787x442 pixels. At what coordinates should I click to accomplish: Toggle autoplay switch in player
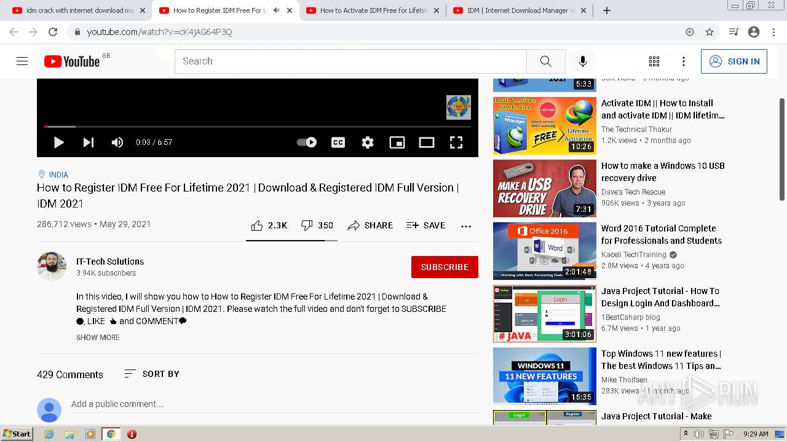pyautogui.click(x=307, y=142)
